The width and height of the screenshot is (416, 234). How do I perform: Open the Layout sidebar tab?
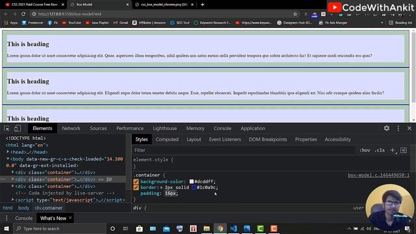point(194,139)
